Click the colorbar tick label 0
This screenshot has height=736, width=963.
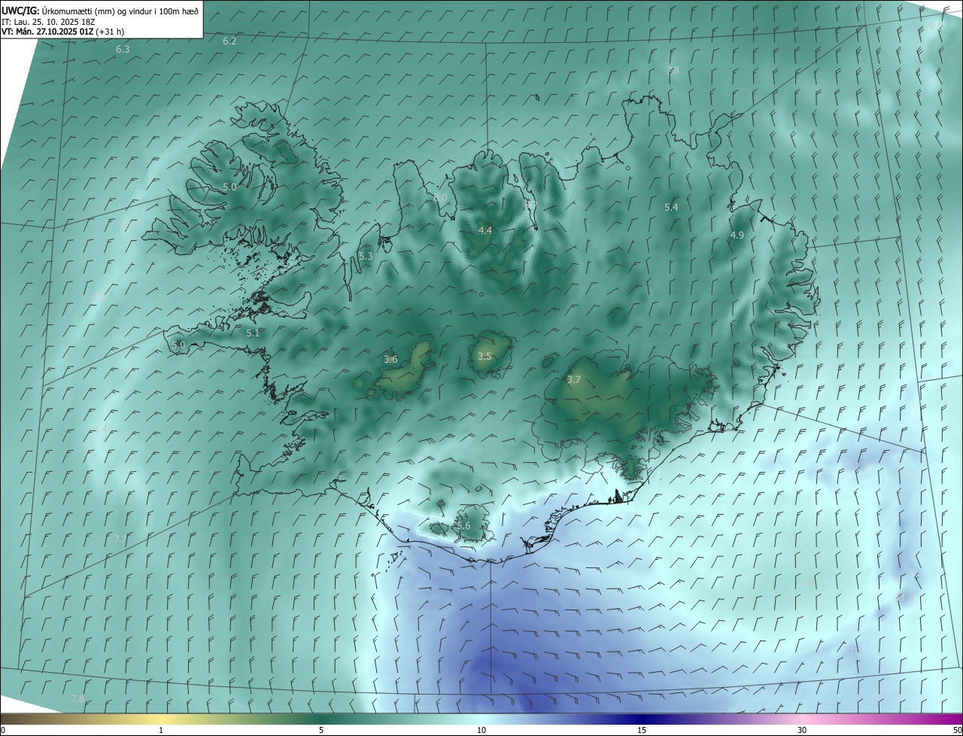click(x=3, y=730)
